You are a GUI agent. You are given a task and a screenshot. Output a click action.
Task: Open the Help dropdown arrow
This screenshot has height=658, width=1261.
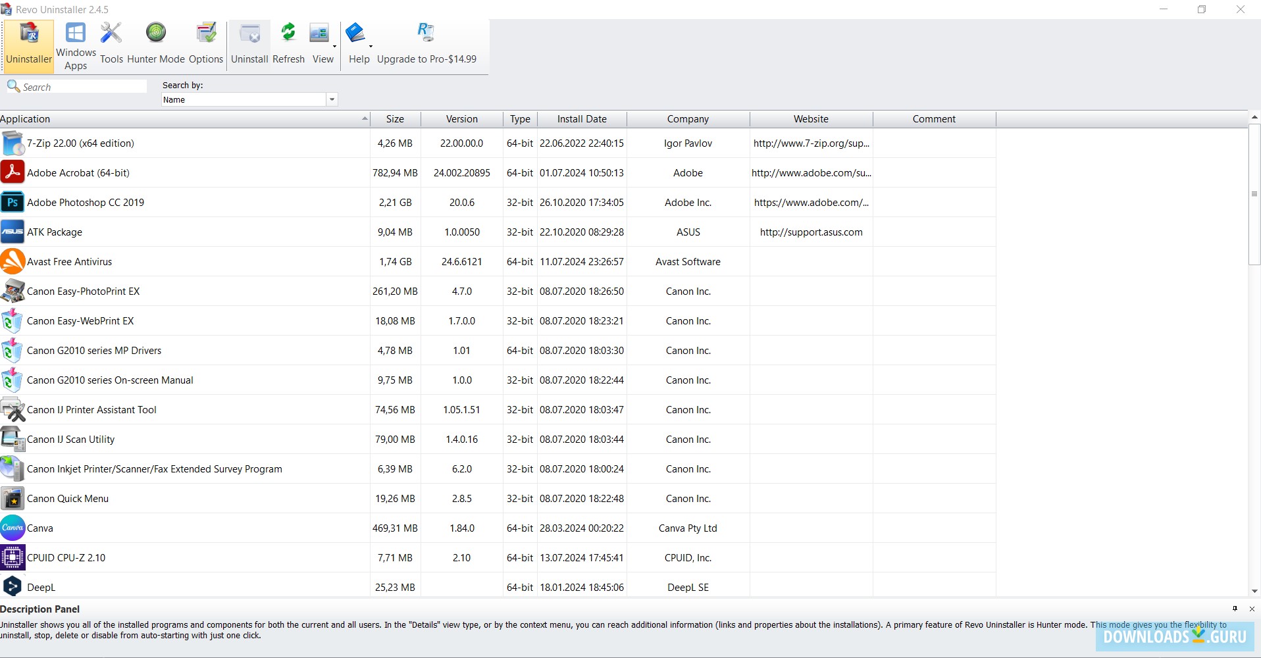pyautogui.click(x=371, y=46)
